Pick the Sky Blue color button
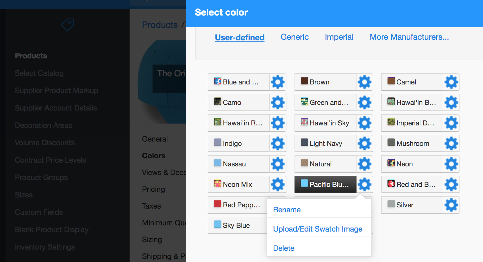 [x=237, y=225]
